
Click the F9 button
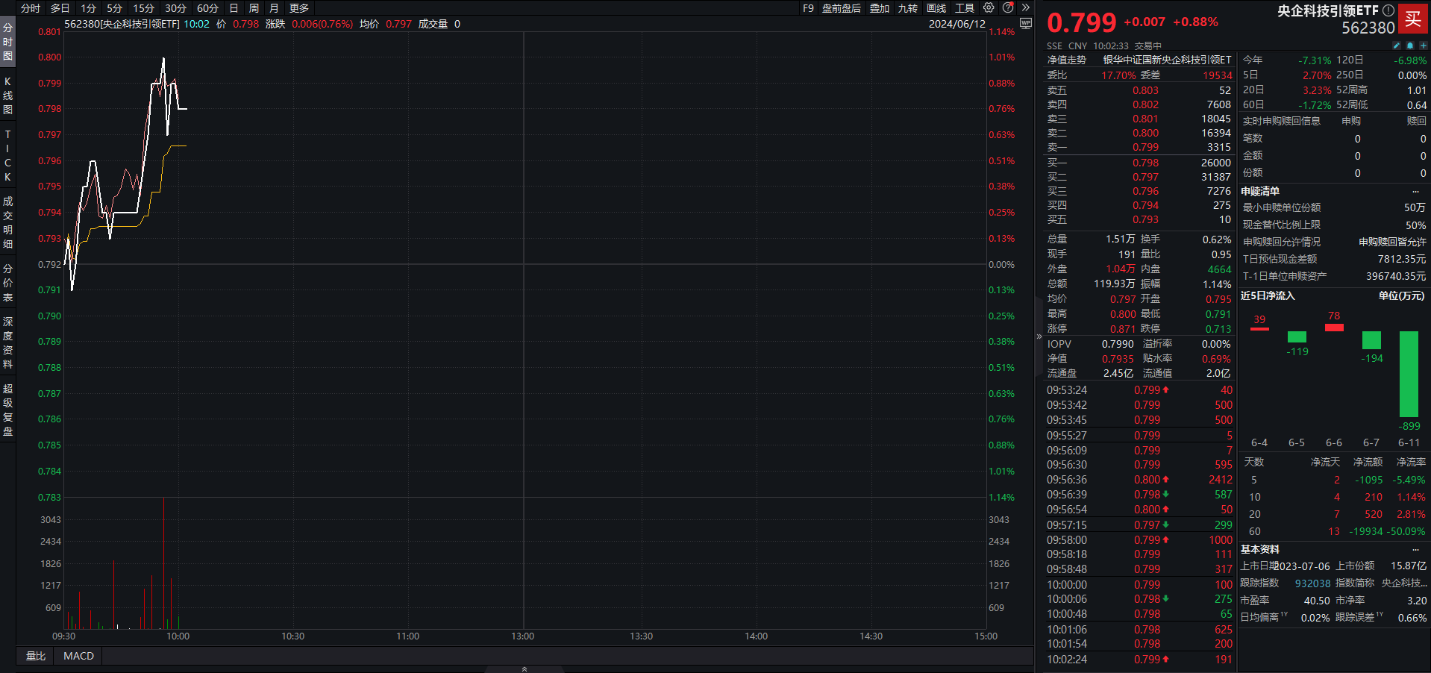[808, 8]
